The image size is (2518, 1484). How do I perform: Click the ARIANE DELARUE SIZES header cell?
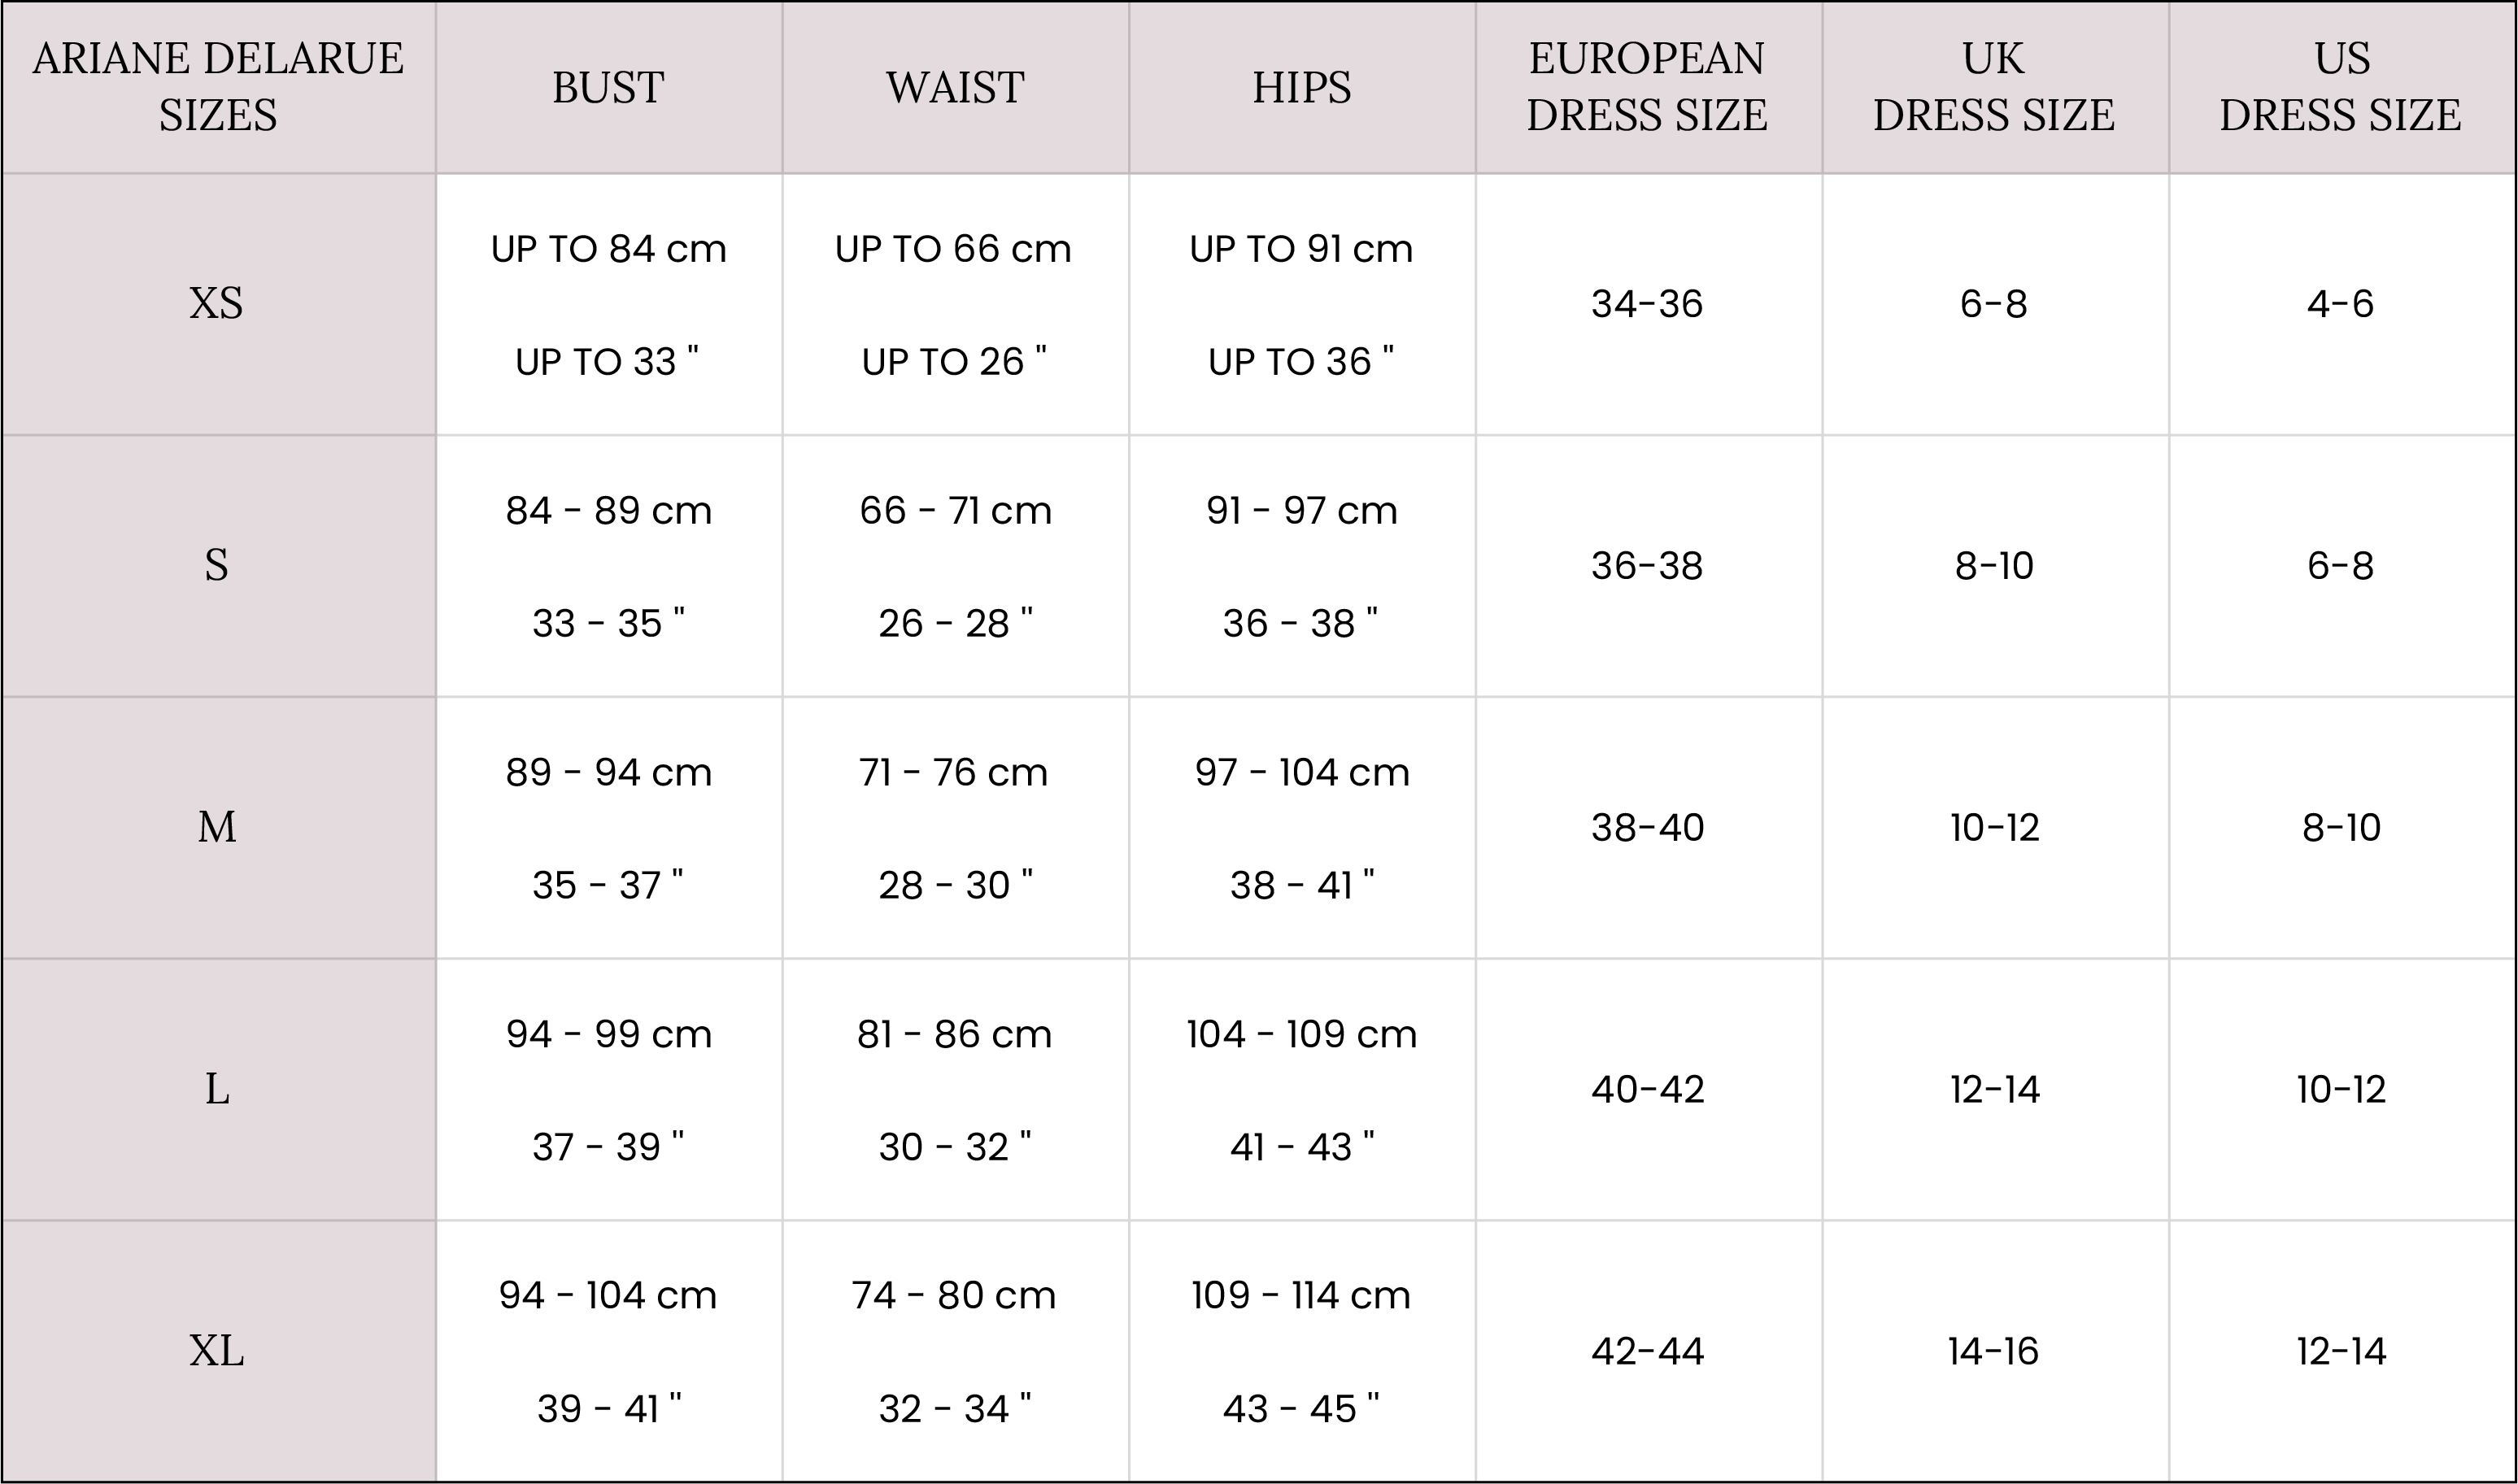(218, 87)
